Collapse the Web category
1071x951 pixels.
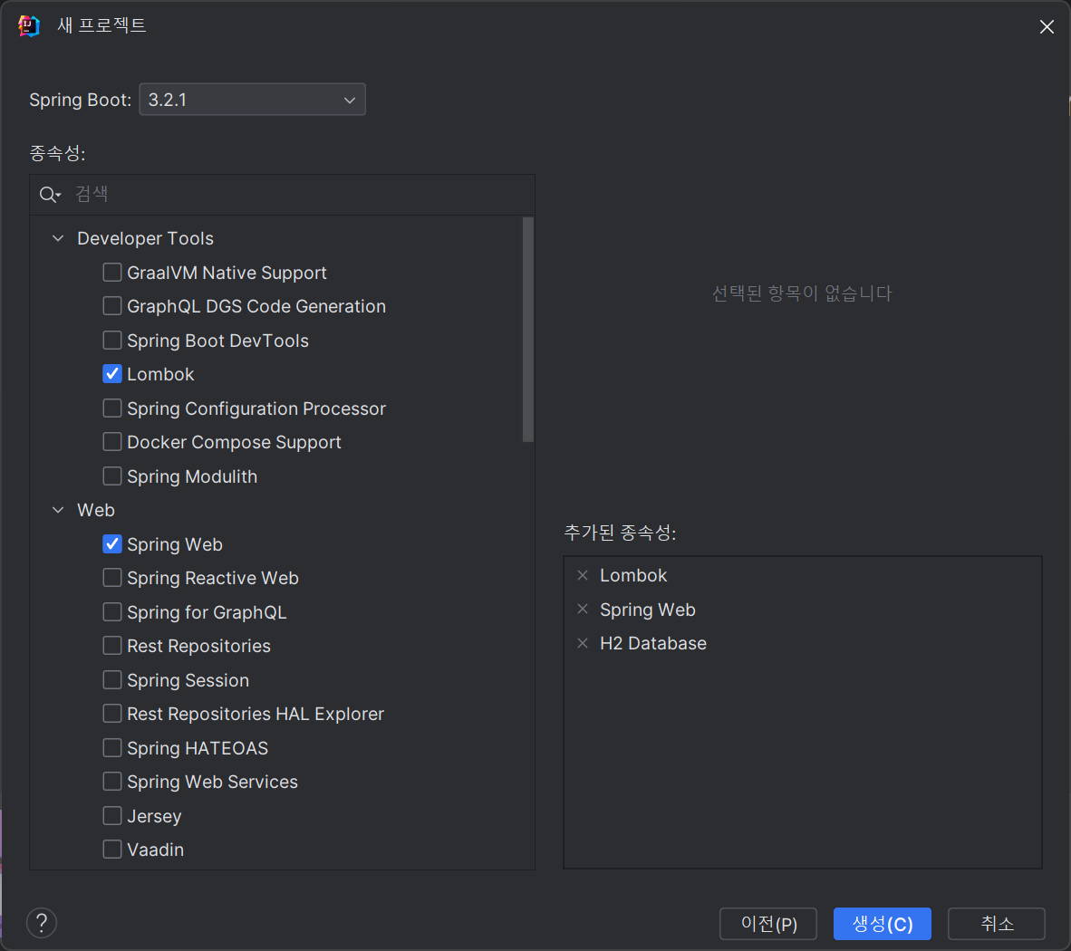pyautogui.click(x=58, y=510)
